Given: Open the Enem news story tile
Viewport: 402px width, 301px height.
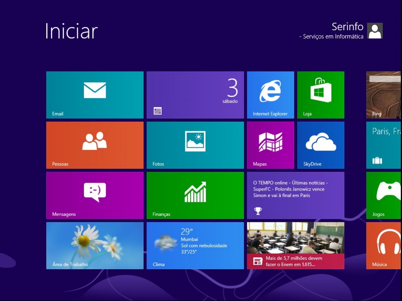Looking at the screenshot, I should click(x=295, y=246).
